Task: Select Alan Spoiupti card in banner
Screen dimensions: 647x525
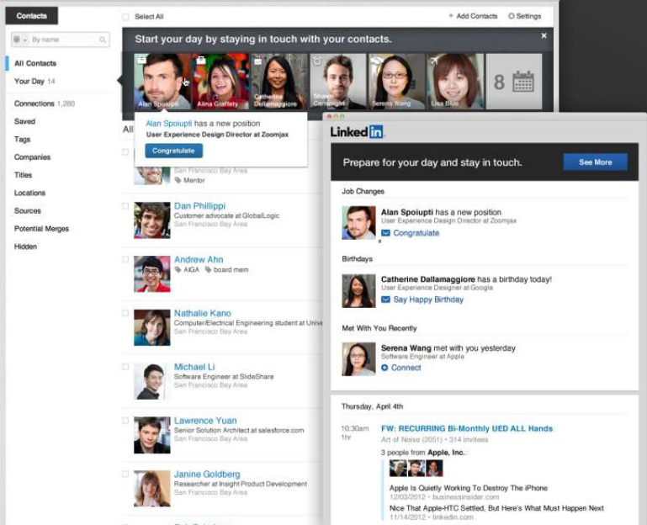Action: pyautogui.click(x=162, y=82)
